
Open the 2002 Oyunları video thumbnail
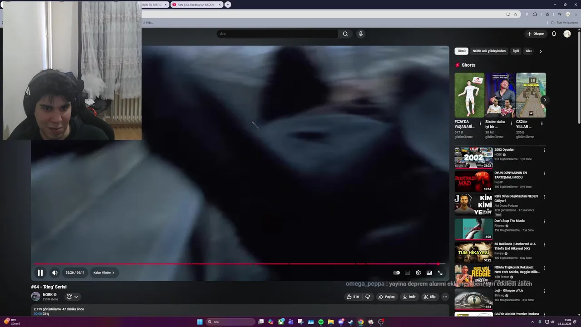click(473, 158)
